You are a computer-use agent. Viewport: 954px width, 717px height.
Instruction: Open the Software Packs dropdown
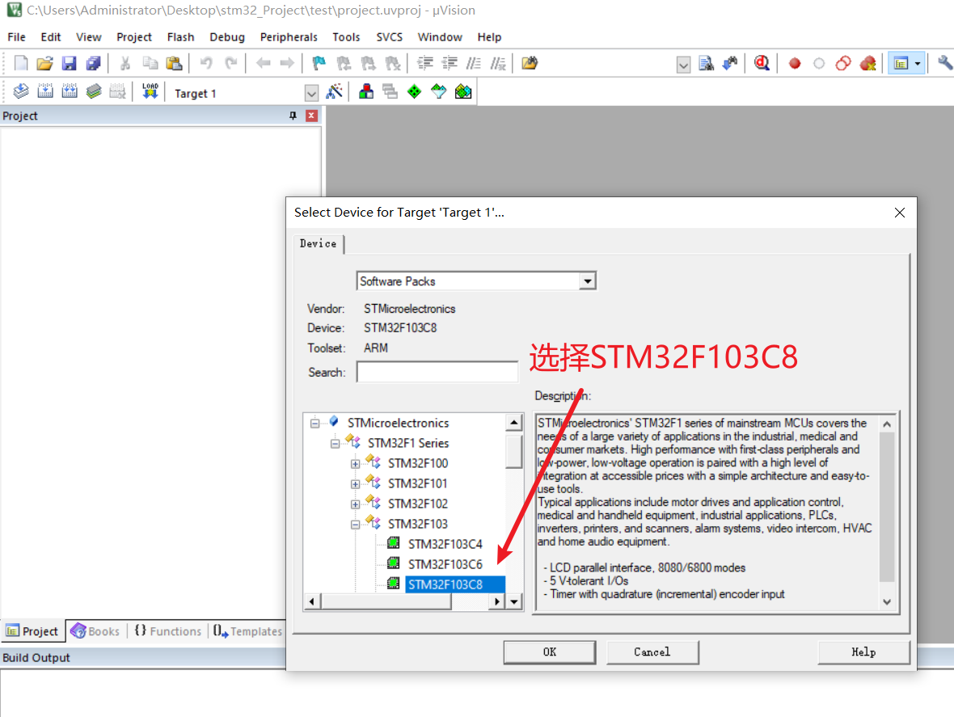coord(587,281)
